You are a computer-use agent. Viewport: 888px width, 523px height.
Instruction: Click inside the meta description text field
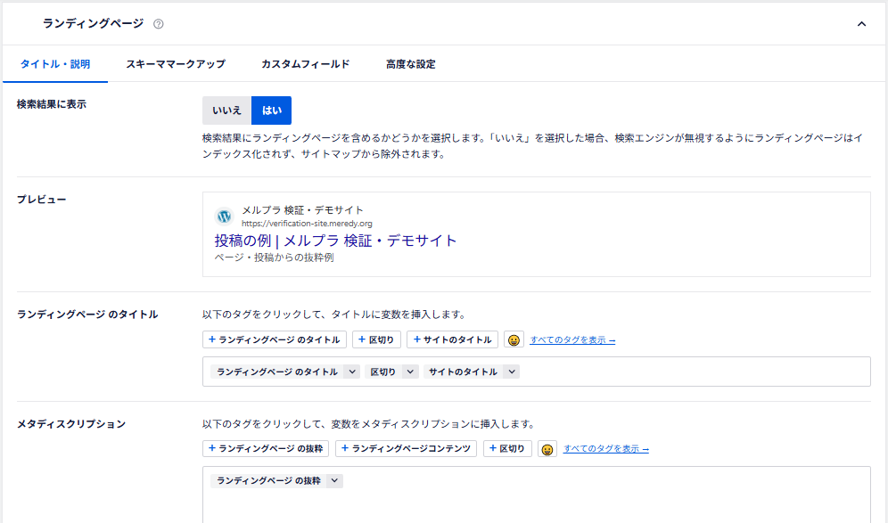(535, 503)
